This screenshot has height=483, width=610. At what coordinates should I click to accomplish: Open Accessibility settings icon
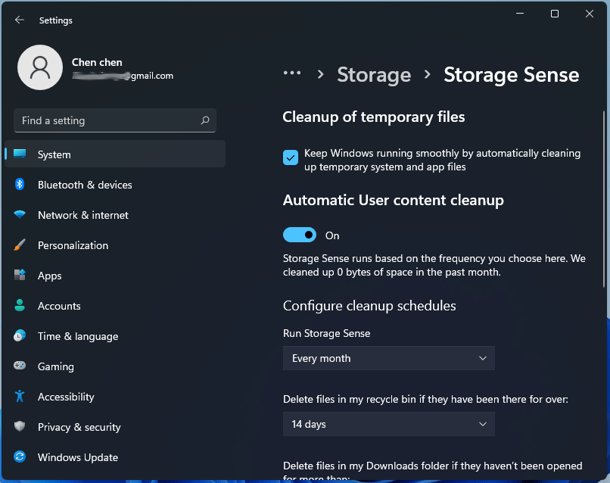(x=19, y=397)
